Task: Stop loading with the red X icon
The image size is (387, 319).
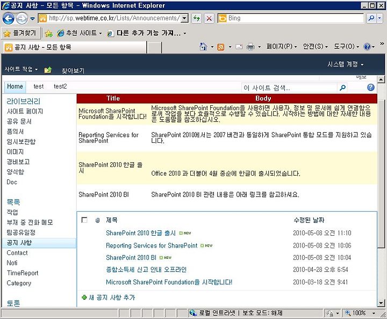Action: 209,18
